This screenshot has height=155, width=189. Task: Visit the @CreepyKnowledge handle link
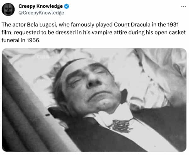coord(41,13)
